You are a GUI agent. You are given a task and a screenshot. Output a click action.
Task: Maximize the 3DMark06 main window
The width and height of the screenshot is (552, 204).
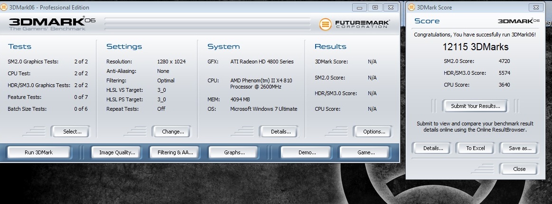[x=375, y=8]
